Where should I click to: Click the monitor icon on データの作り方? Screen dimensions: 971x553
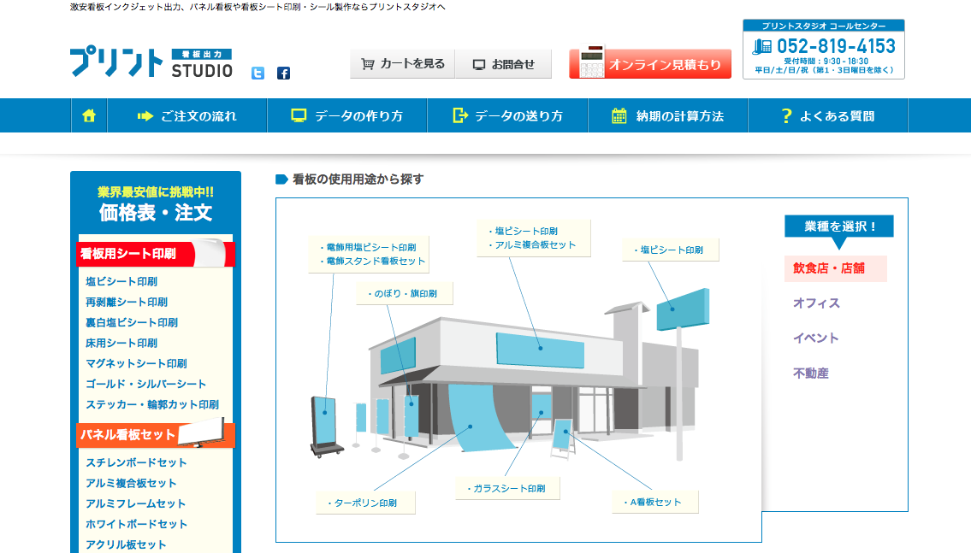coord(299,115)
